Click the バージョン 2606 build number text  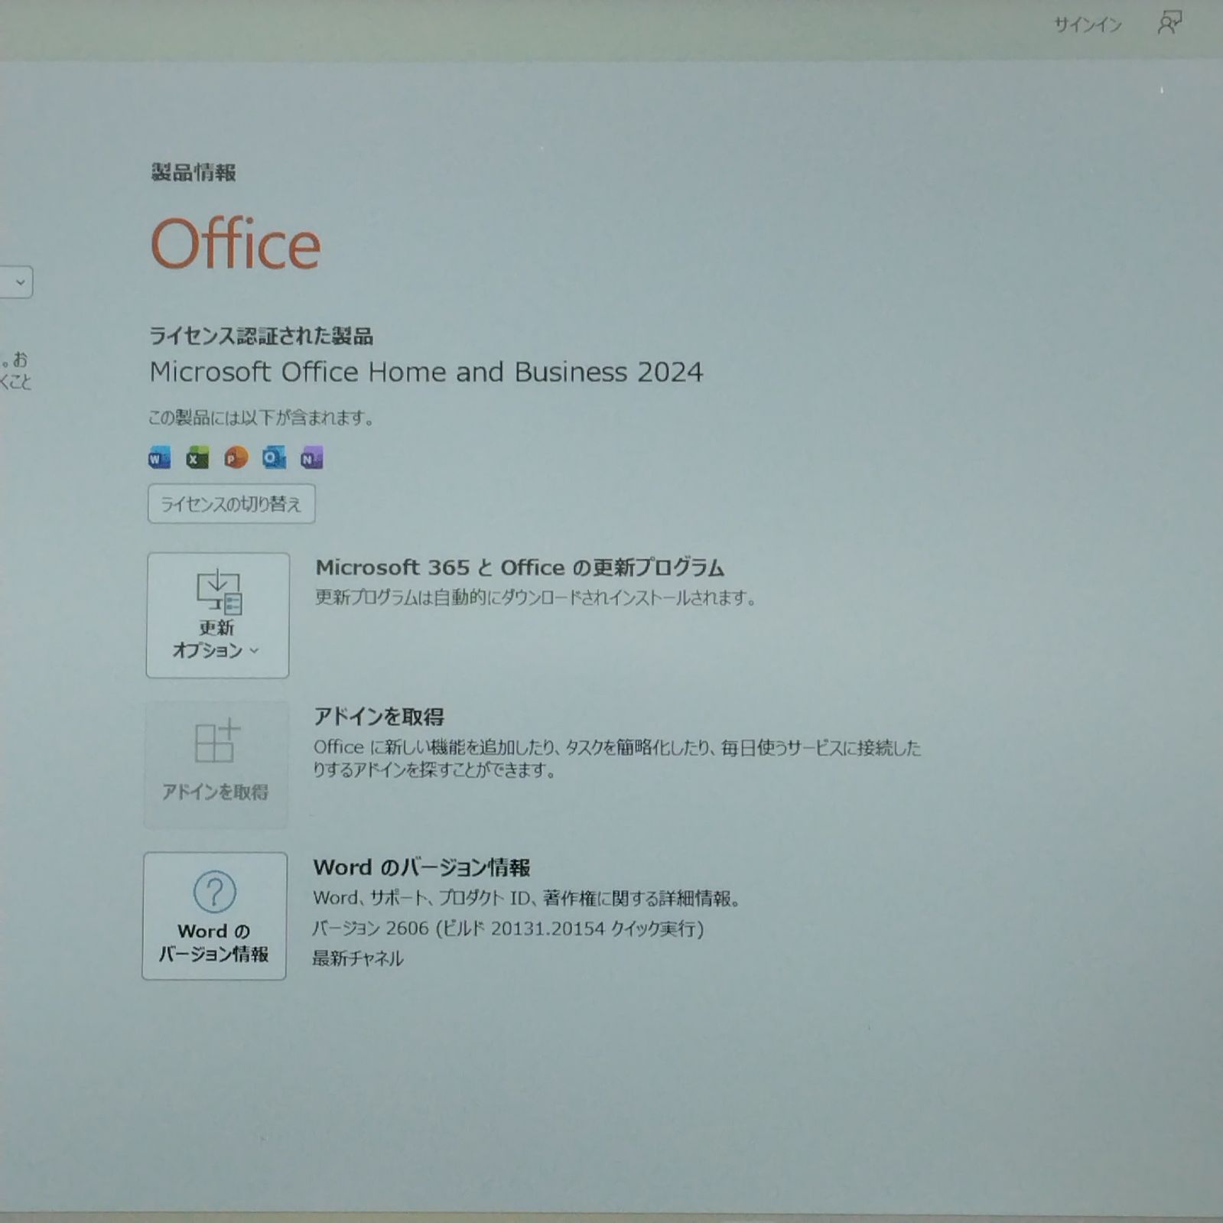(508, 929)
